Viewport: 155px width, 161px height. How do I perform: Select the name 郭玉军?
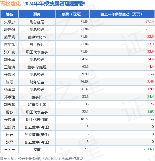click(x=9, y=60)
